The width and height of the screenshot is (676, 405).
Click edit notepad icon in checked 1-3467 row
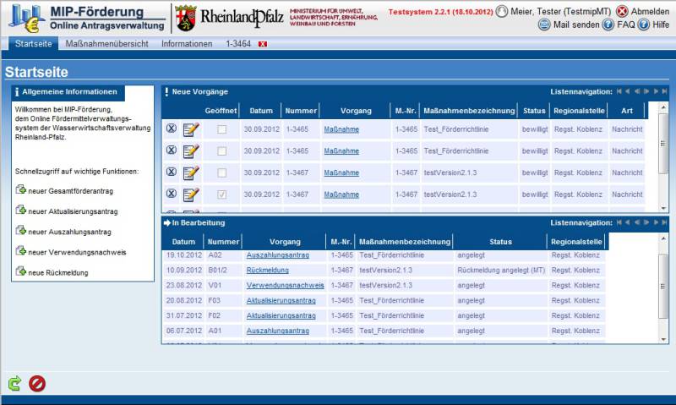191,194
